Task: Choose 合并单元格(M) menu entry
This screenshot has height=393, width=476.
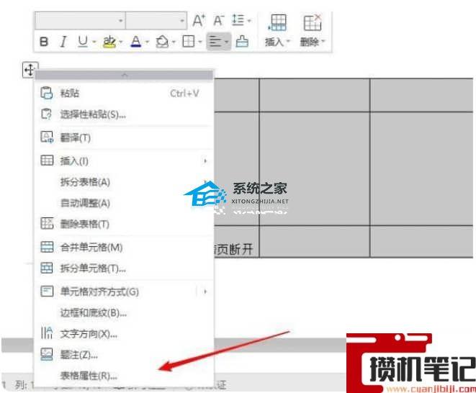Action: pos(125,248)
